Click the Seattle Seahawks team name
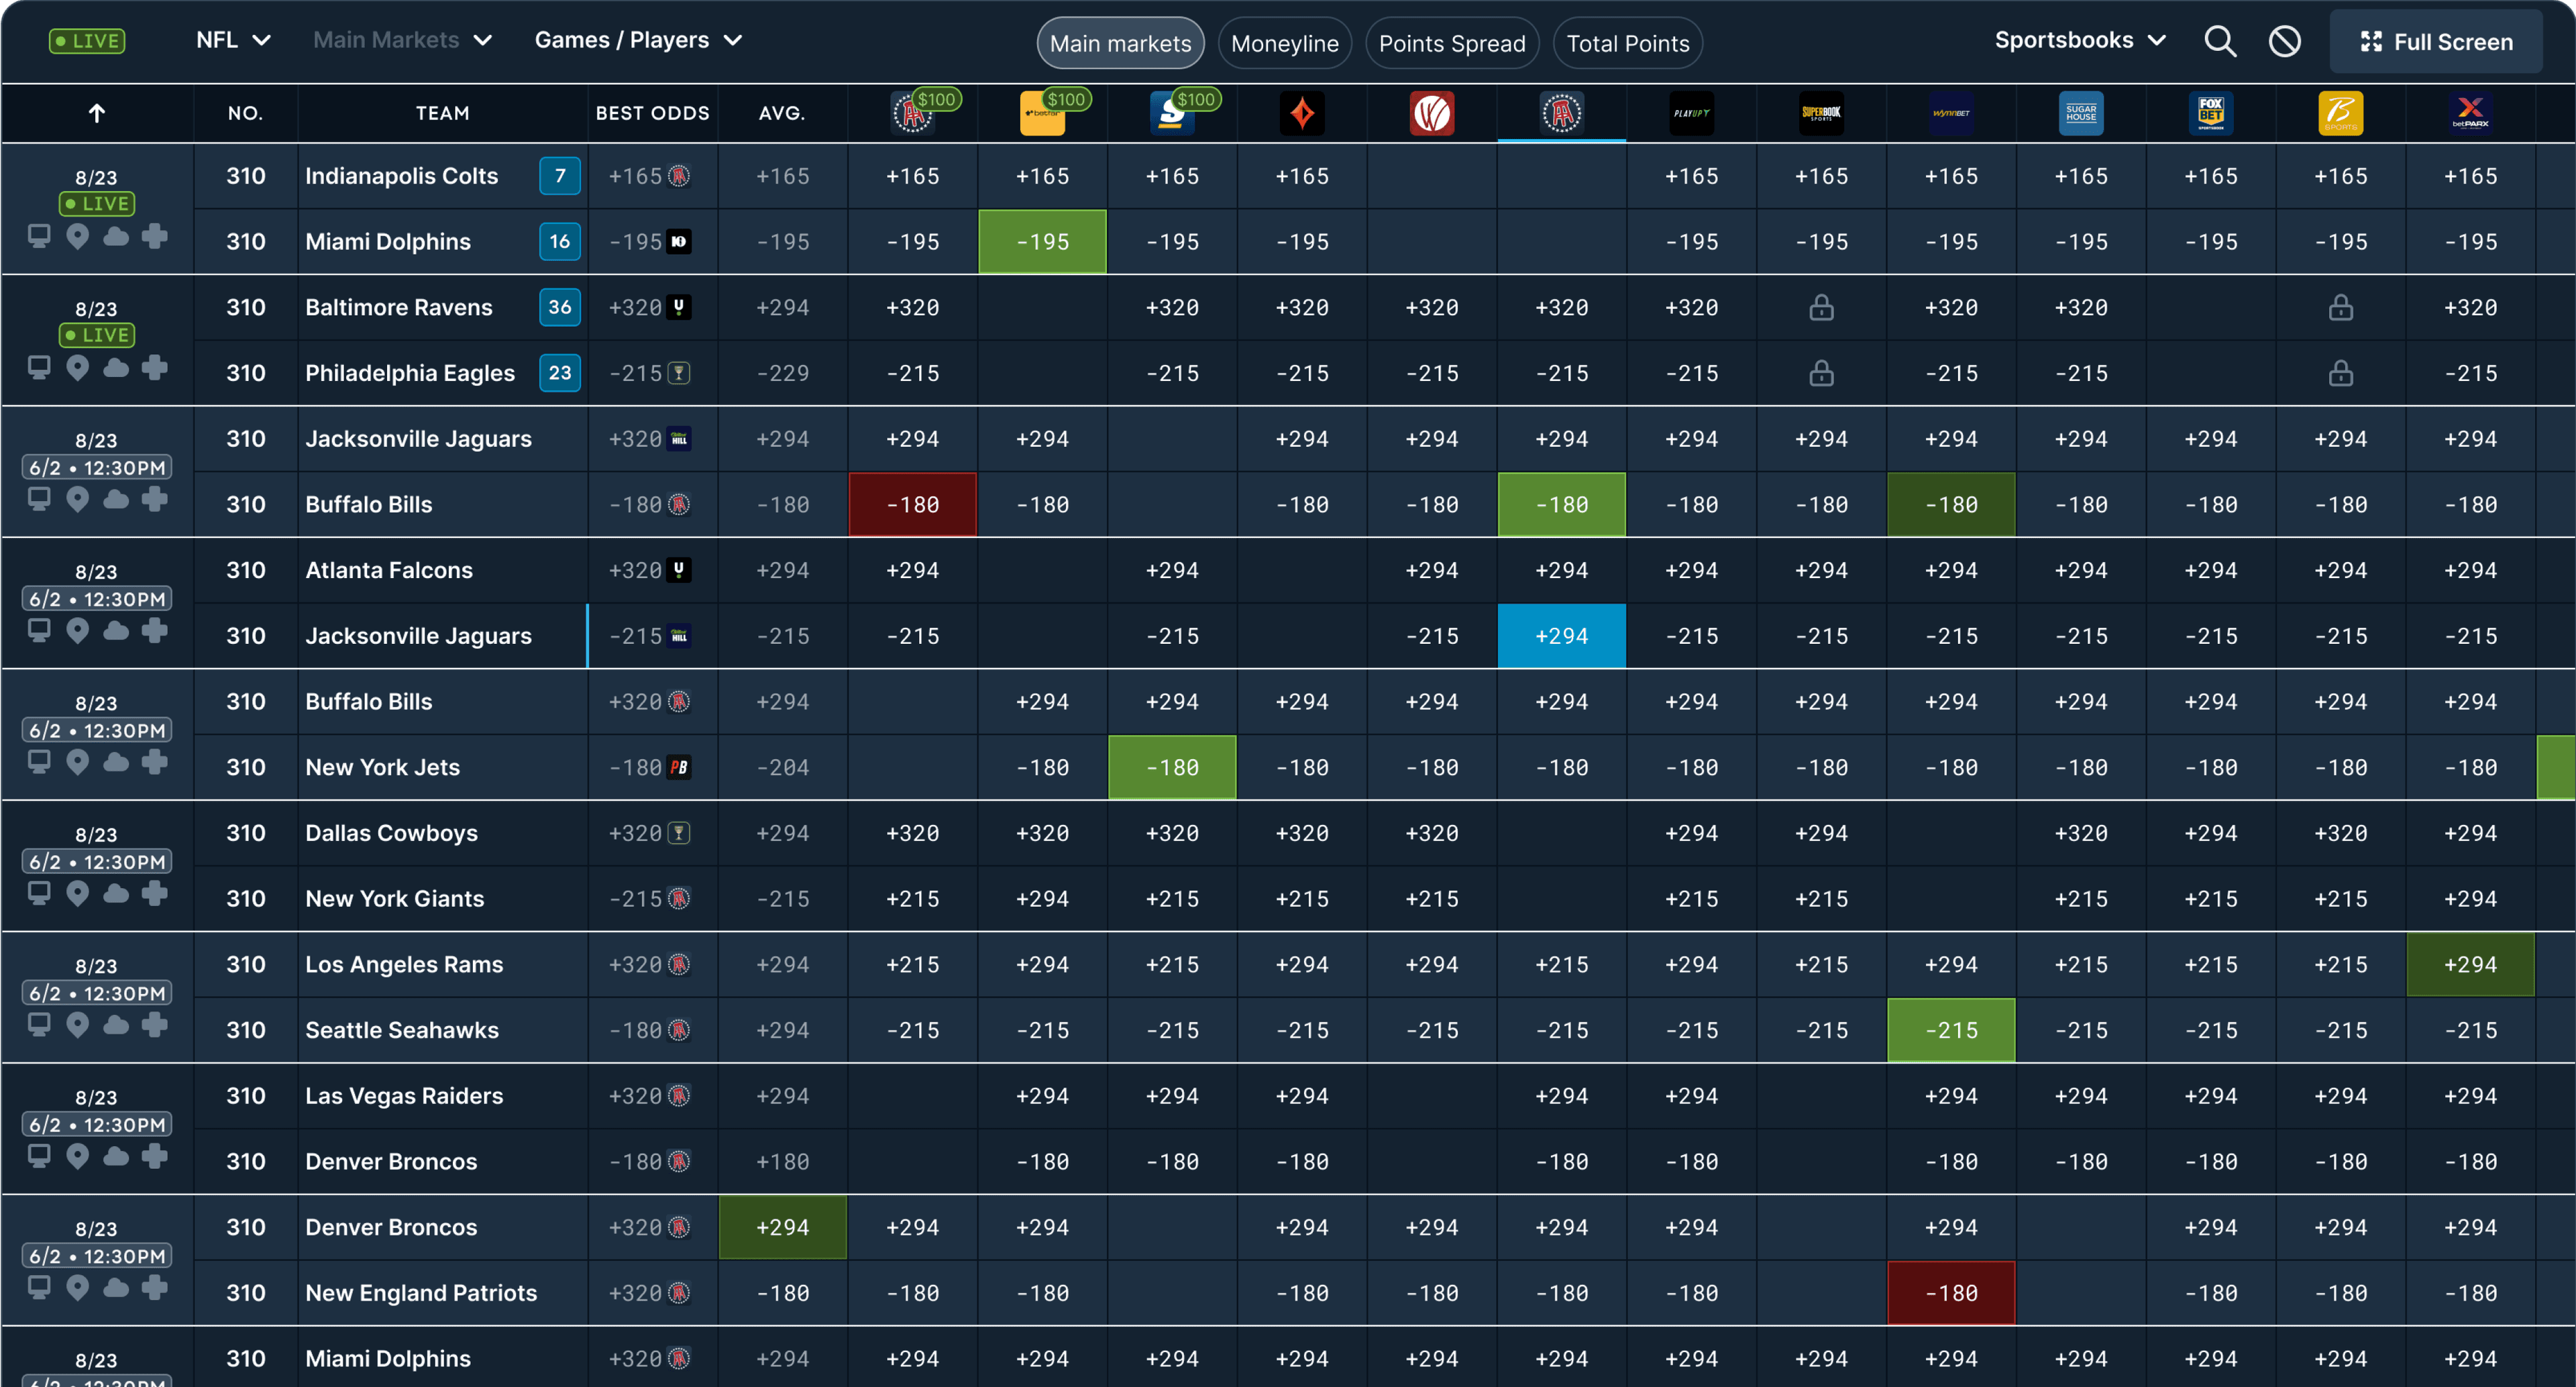The width and height of the screenshot is (2576, 1387). pyautogui.click(x=402, y=1030)
